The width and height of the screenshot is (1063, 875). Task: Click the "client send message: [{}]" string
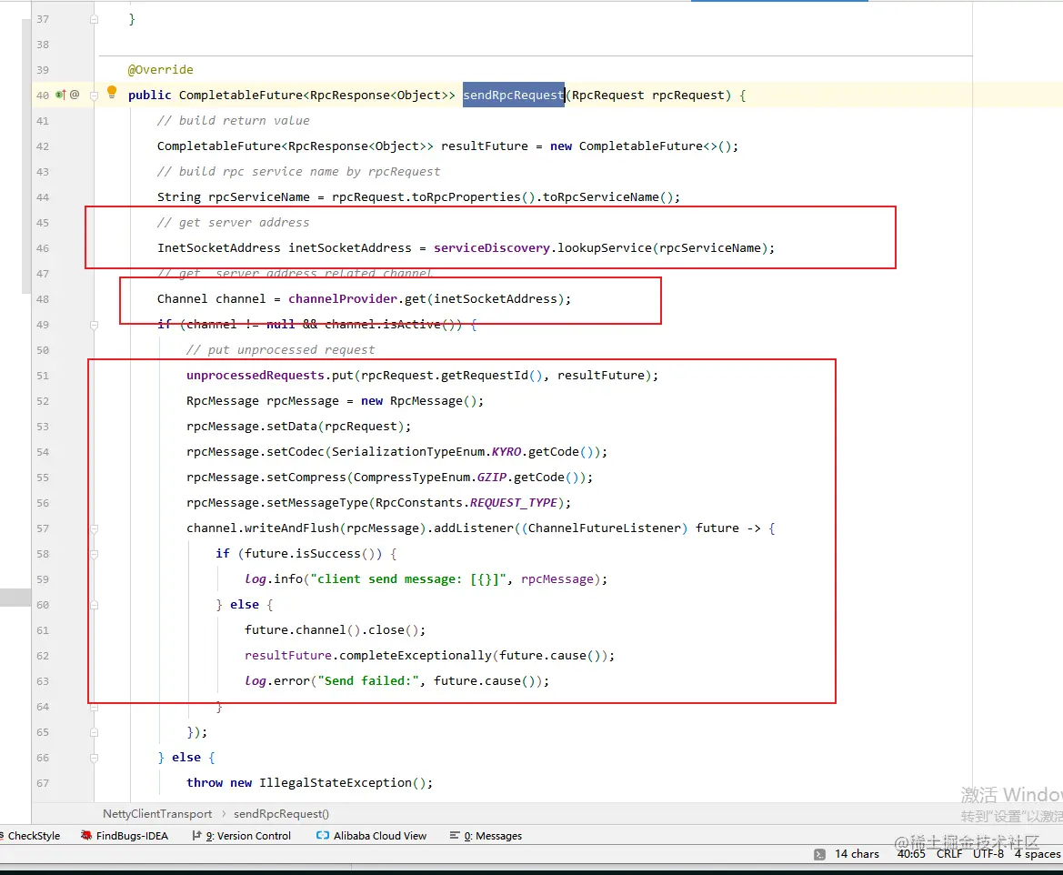[x=409, y=579]
